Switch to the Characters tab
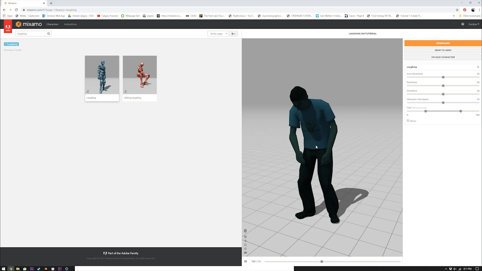This screenshot has height=271, width=482. (x=52, y=24)
